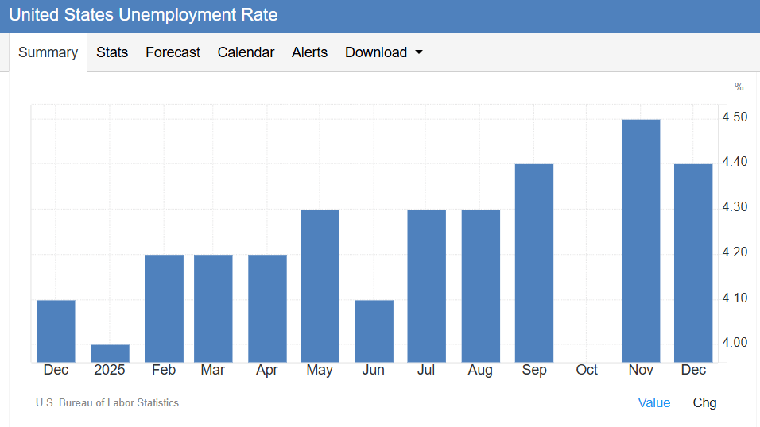Click the 4.50 y-axis value
Image resolution: width=760 pixels, height=427 pixels.
pos(735,117)
